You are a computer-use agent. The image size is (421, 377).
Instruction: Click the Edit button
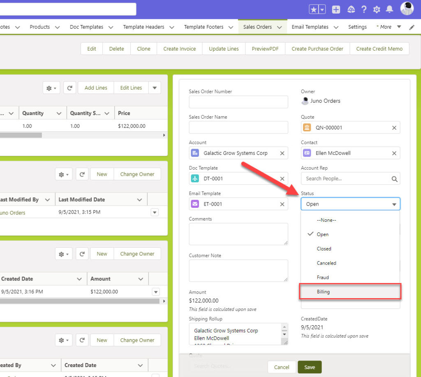point(92,48)
